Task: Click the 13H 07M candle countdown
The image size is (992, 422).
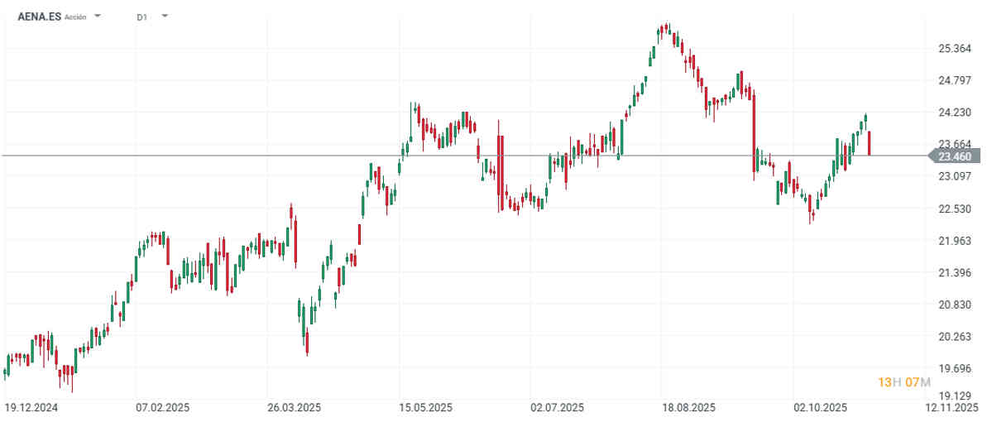Action: [x=904, y=381]
